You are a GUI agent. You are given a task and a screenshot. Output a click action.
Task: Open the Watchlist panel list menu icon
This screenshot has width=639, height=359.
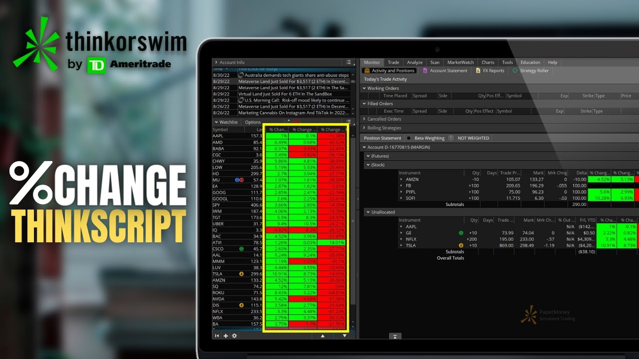point(349,122)
